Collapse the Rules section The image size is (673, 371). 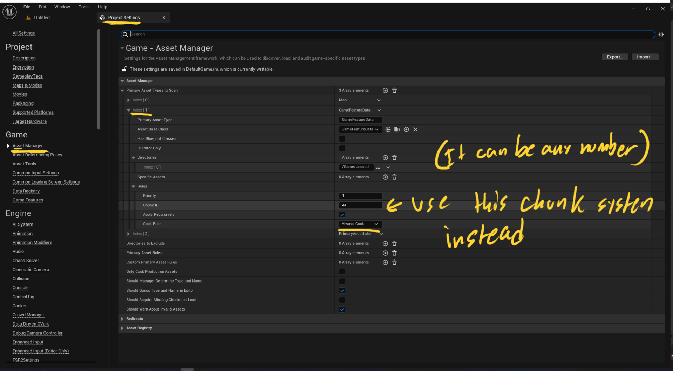coord(134,186)
